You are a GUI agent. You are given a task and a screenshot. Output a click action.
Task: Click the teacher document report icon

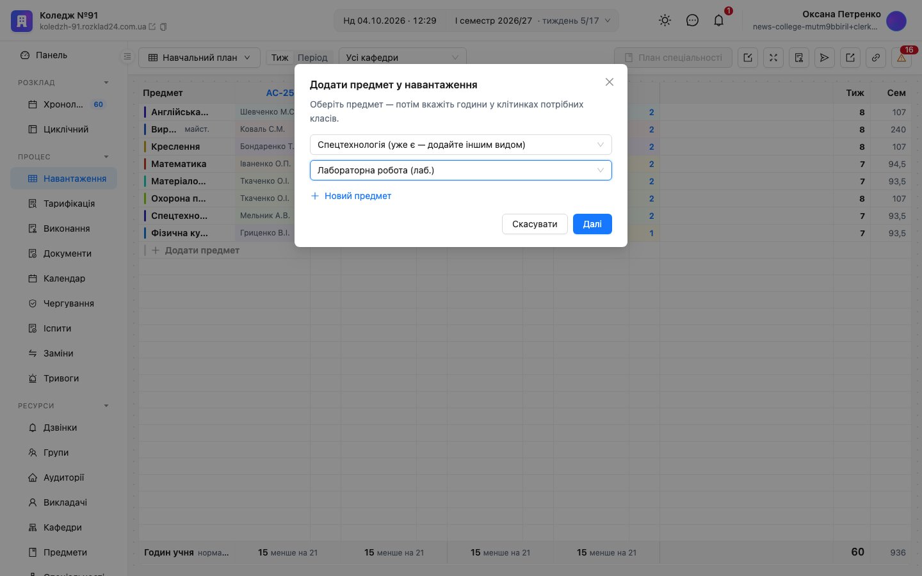pyautogui.click(x=799, y=58)
